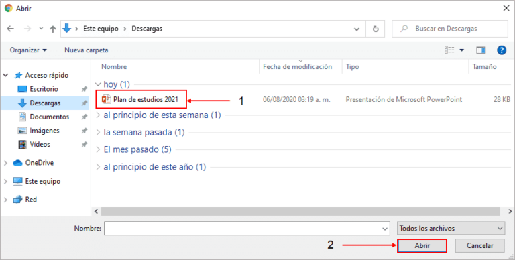The width and height of the screenshot is (515, 260).
Task: Show the preview pane icon
Action: [481, 50]
